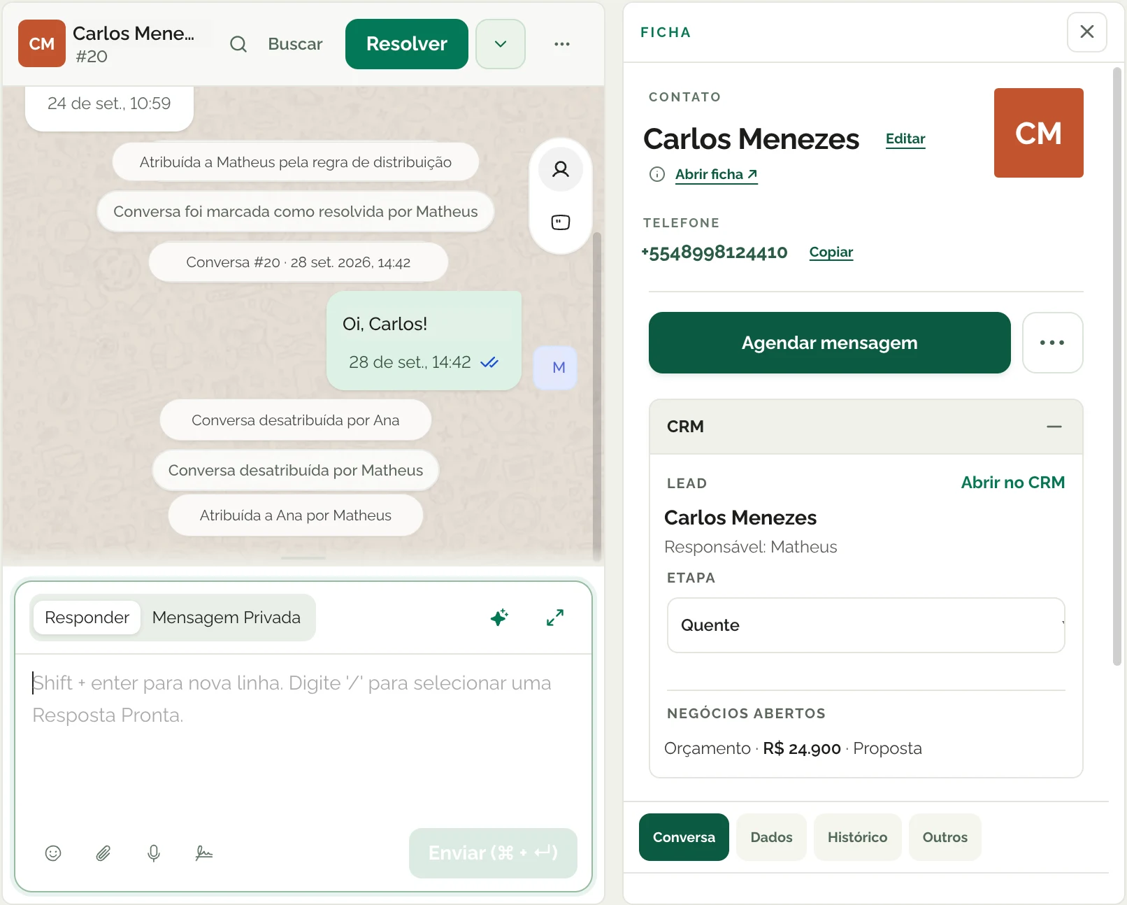This screenshot has width=1127, height=905.
Task: Click the CM avatar in conversation header
Action: click(x=42, y=43)
